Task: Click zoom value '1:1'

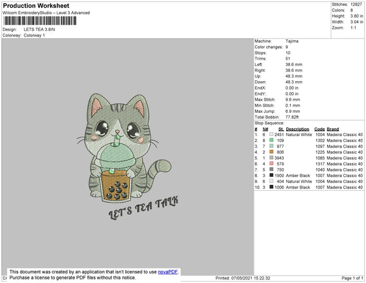Action: pos(353,28)
